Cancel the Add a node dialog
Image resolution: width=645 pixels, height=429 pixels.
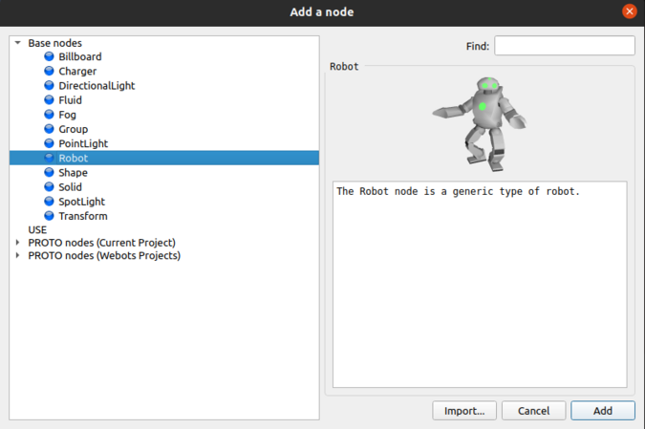point(533,411)
